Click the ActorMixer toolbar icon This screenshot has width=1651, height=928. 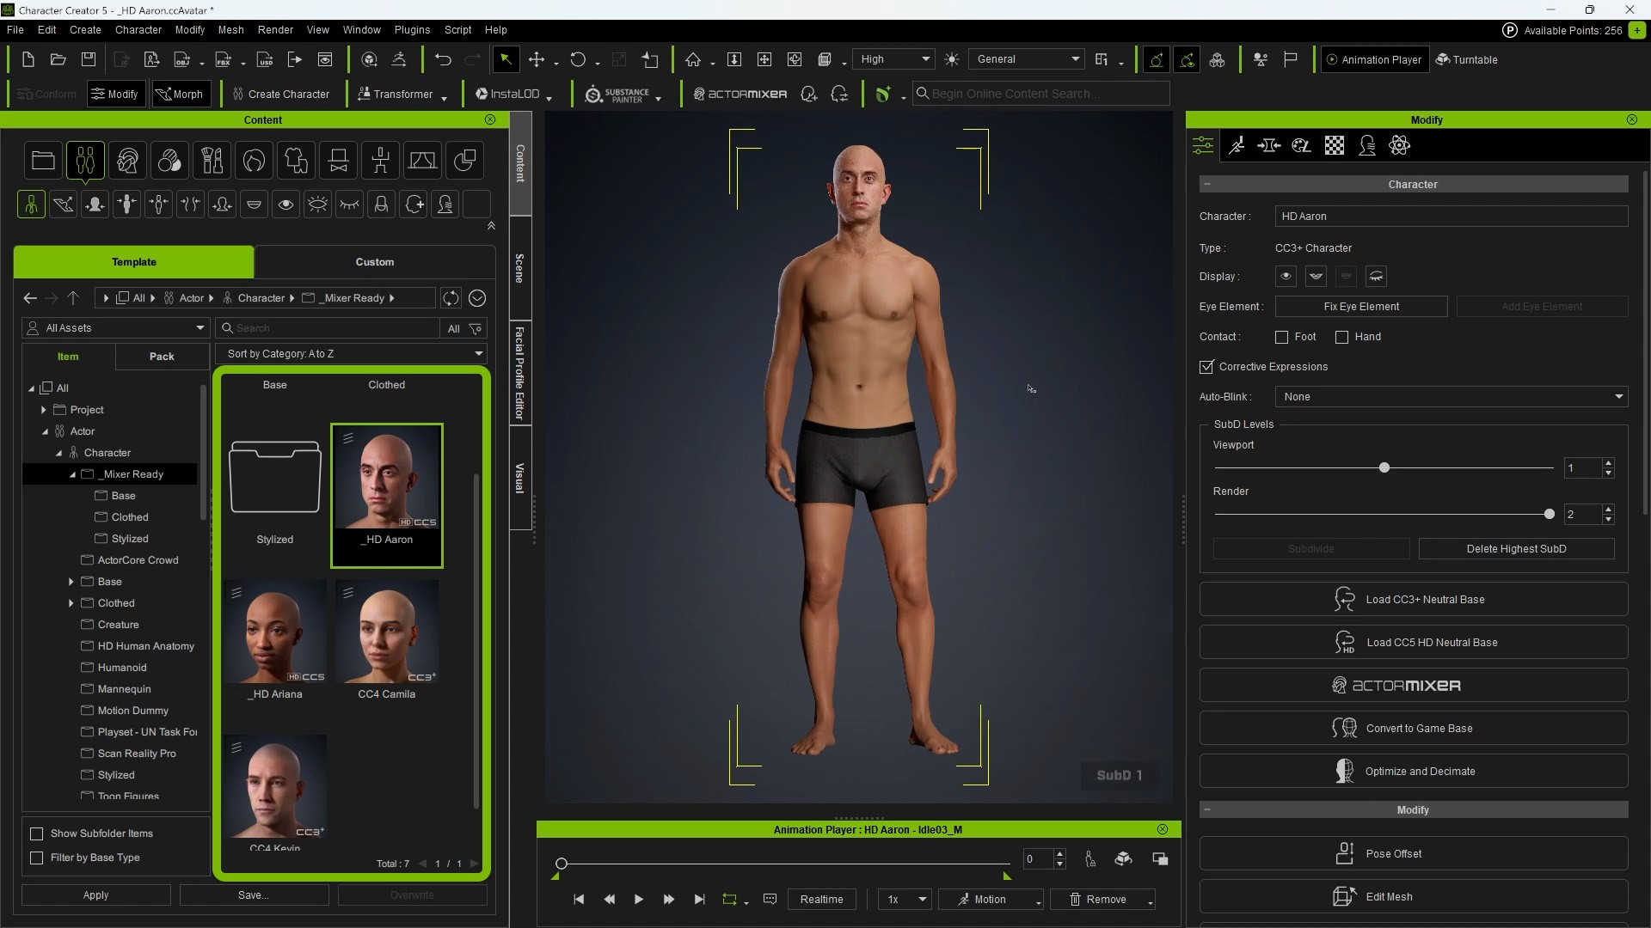tap(740, 95)
